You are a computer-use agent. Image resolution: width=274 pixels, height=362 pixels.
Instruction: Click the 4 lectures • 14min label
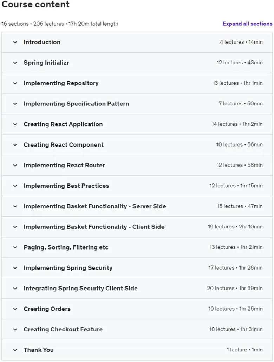(x=241, y=42)
